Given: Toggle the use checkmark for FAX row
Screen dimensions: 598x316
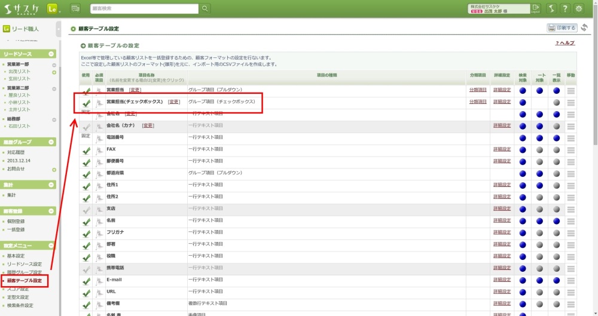Looking at the screenshot, I should (x=86, y=149).
